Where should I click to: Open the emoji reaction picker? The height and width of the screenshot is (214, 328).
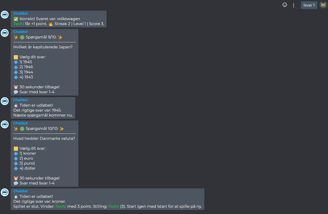[285, 5]
